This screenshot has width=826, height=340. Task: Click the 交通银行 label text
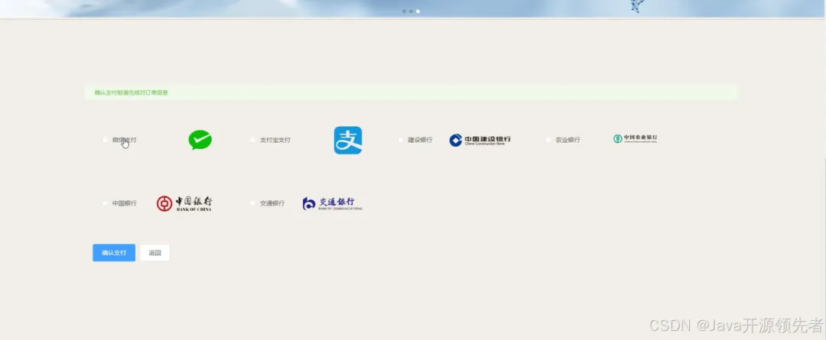coord(272,203)
